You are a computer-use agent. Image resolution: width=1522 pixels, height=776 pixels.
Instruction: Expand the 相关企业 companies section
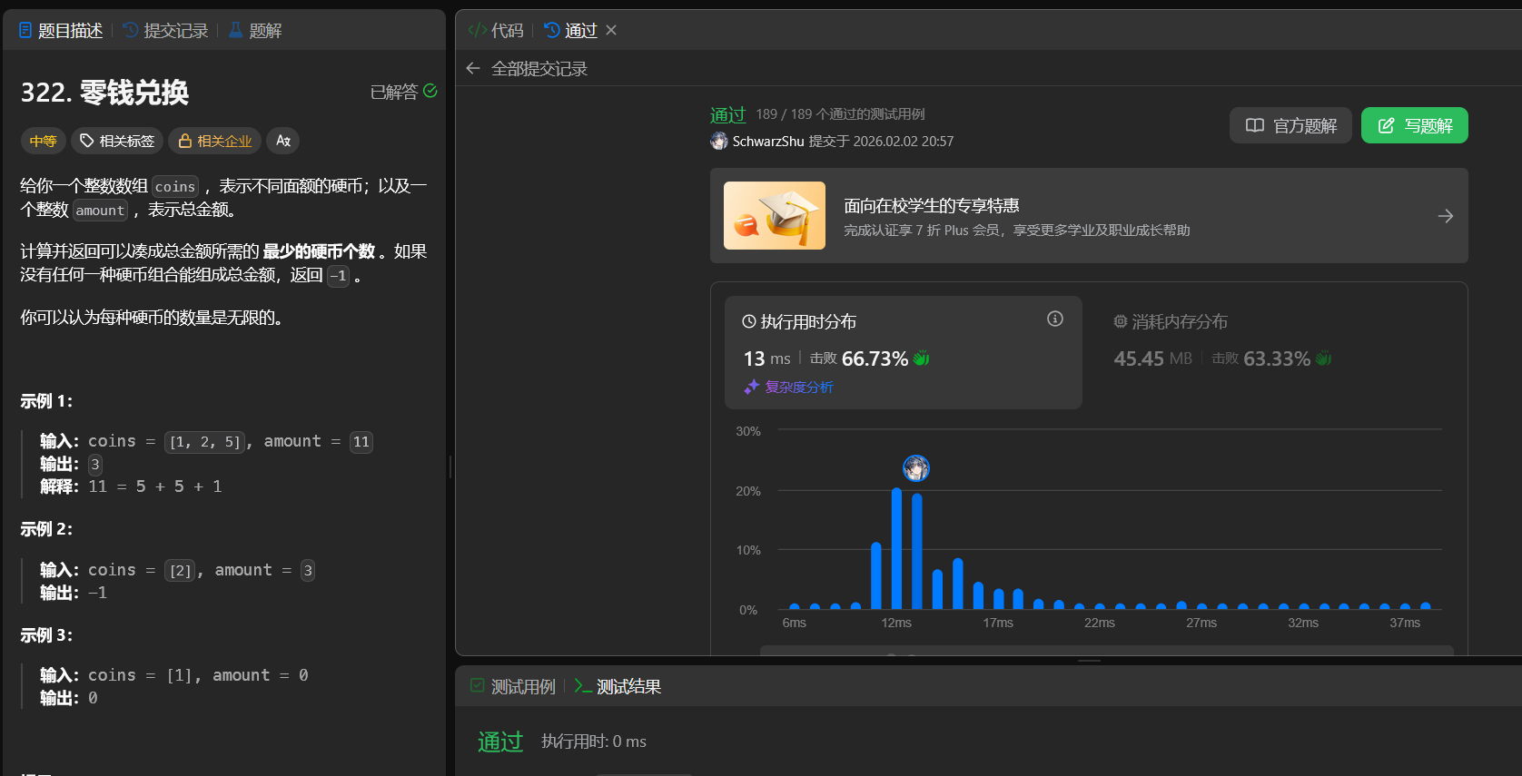(215, 141)
